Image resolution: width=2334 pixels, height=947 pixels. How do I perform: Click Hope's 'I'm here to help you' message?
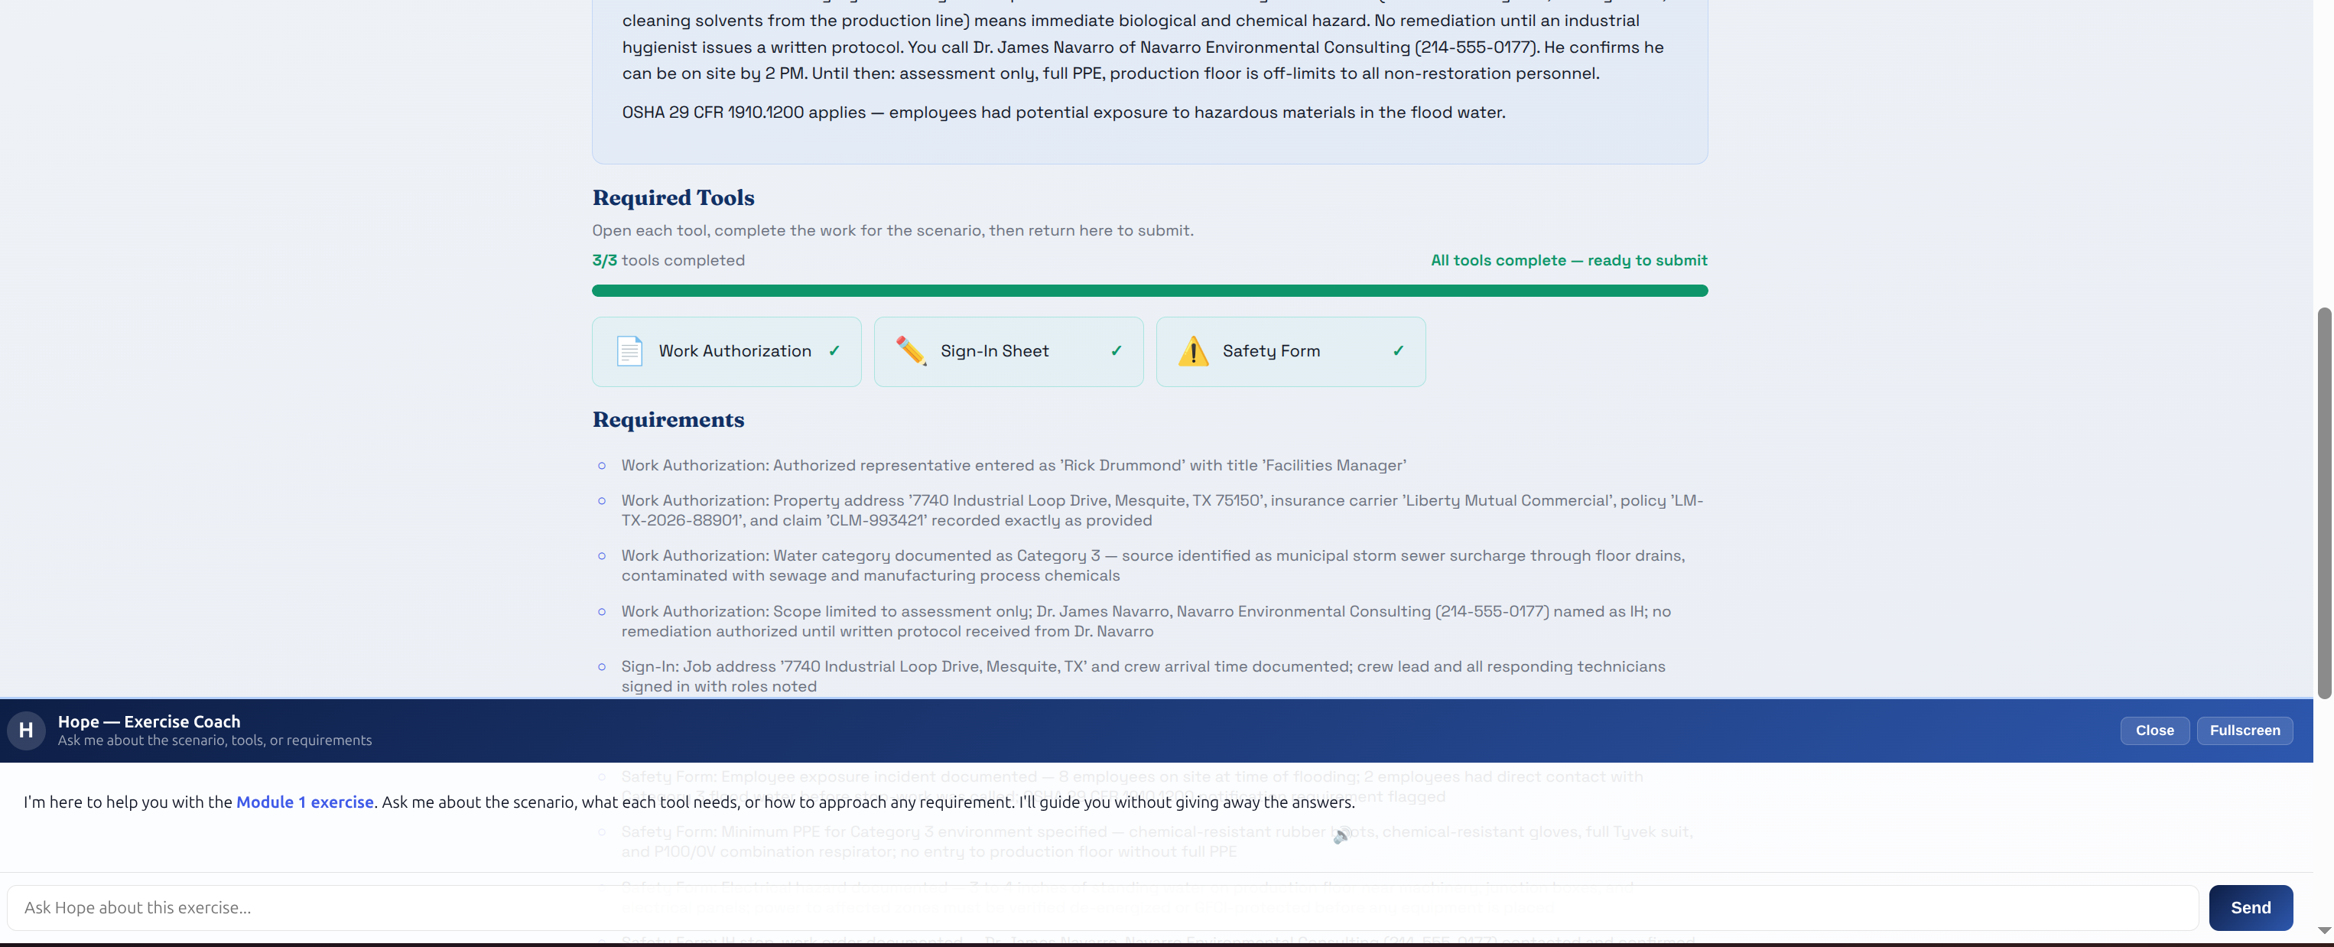(x=690, y=802)
